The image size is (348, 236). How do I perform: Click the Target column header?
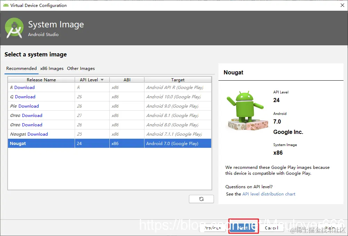pyautogui.click(x=178, y=80)
